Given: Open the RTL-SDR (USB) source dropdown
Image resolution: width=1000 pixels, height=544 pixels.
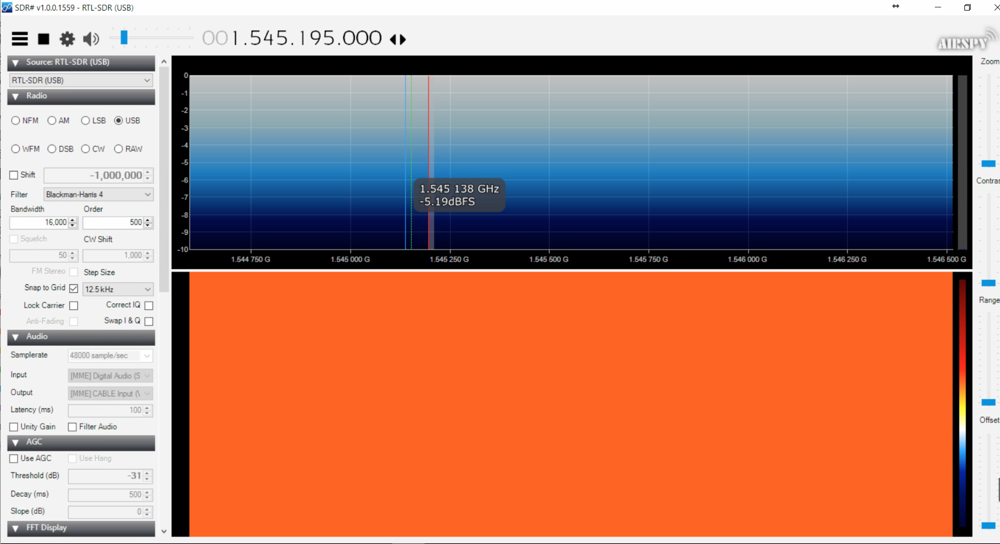Looking at the screenshot, I should [81, 80].
